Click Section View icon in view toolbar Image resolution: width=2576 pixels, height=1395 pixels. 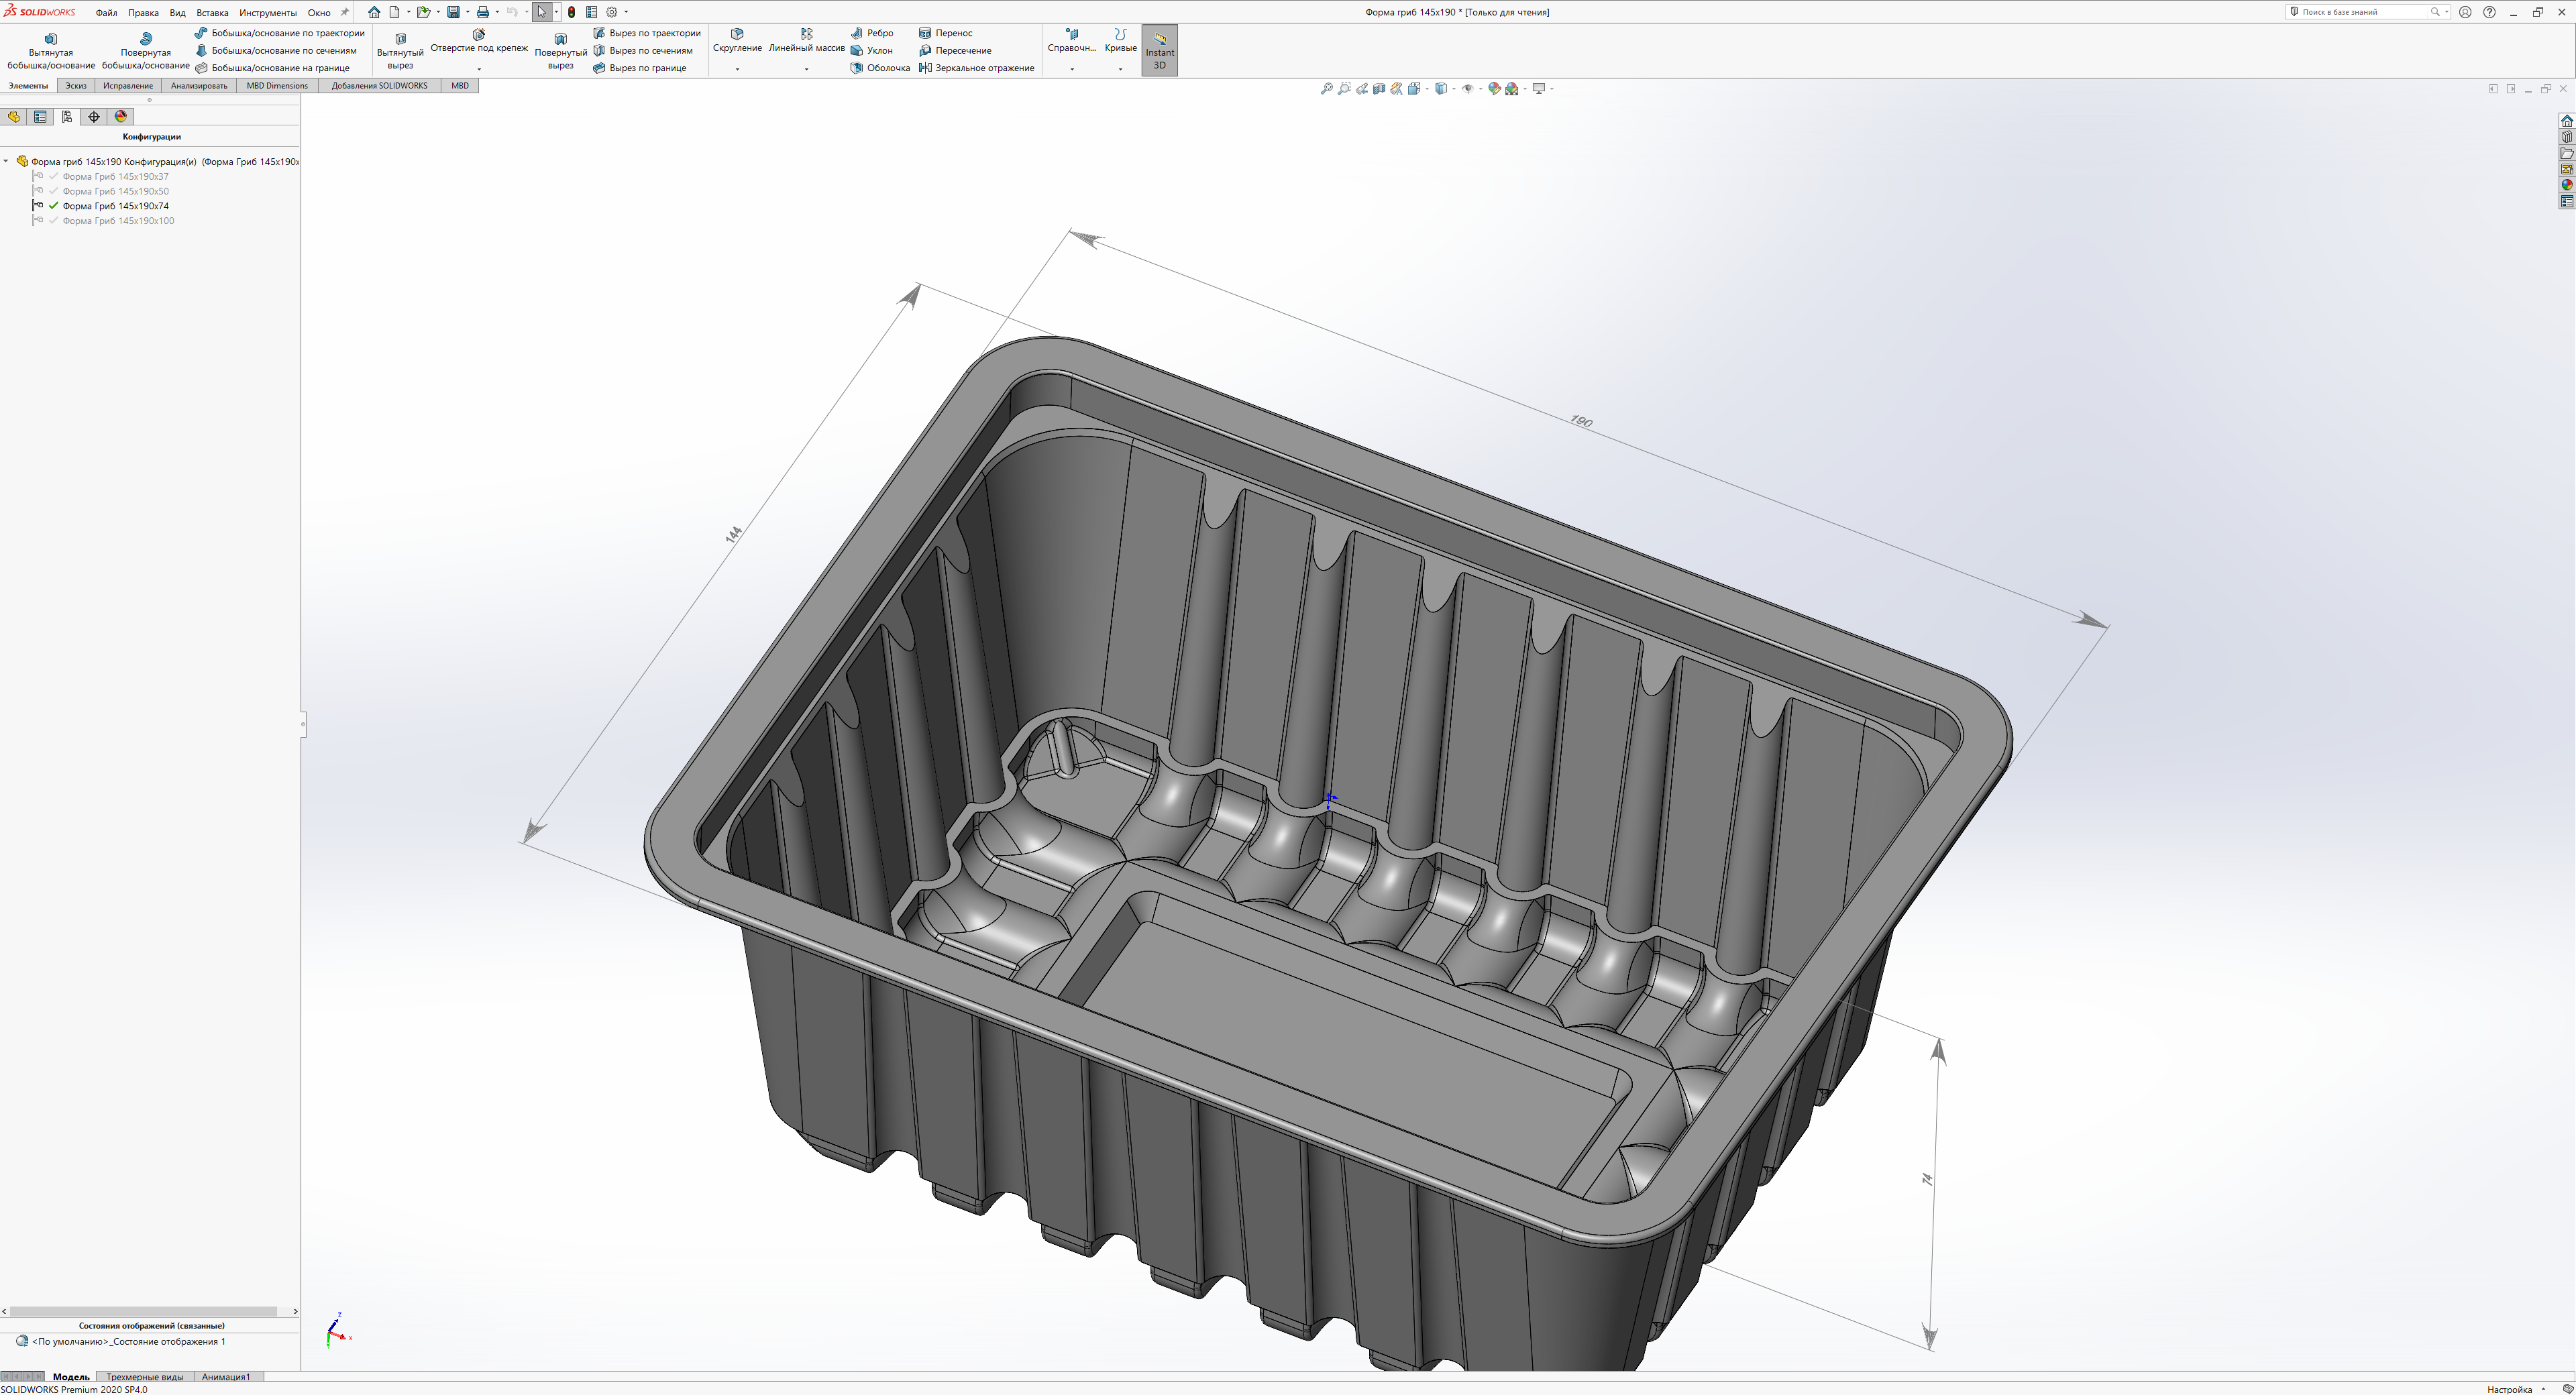pos(1379,89)
